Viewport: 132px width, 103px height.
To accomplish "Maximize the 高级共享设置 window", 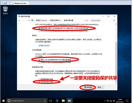I will point(109,16).
